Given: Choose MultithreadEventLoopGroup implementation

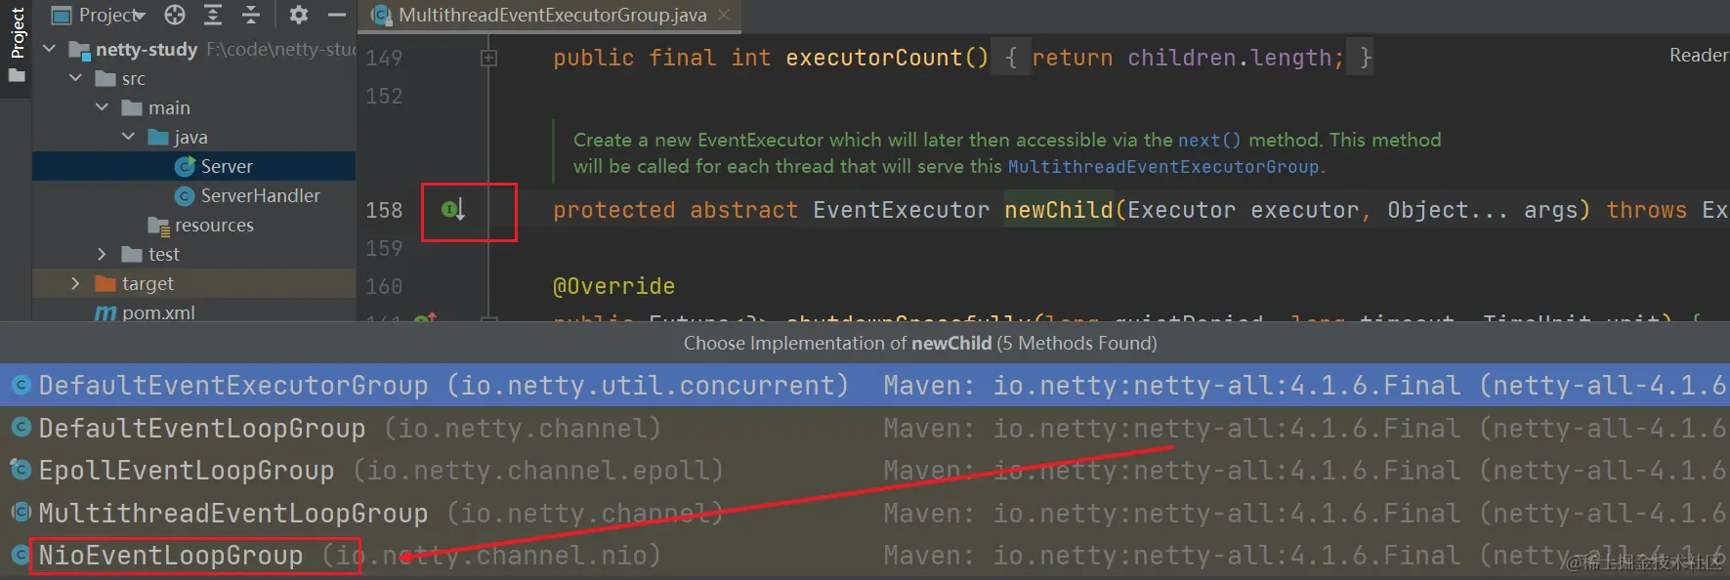Looking at the screenshot, I should pyautogui.click(x=865, y=513).
